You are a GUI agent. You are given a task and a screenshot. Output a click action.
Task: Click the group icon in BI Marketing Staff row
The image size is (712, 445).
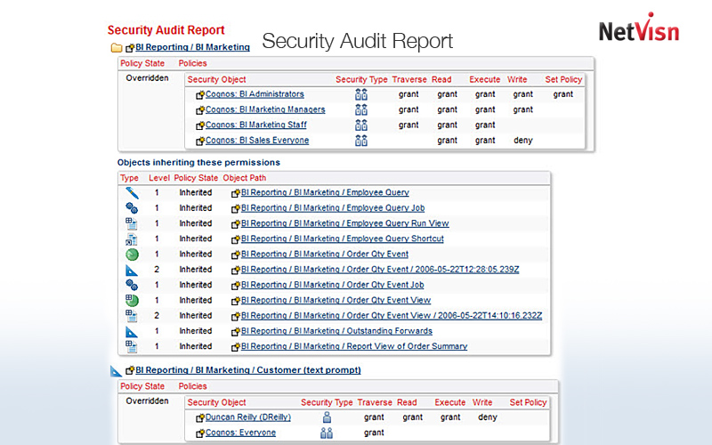pyautogui.click(x=361, y=125)
